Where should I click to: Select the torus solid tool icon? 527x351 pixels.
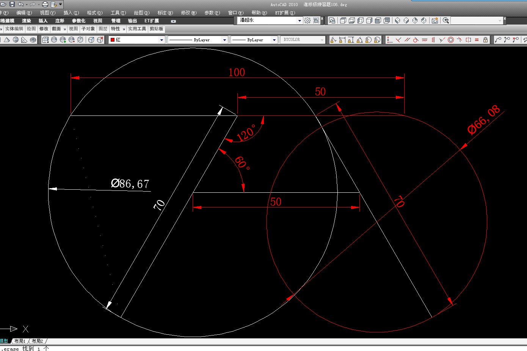click(33, 40)
